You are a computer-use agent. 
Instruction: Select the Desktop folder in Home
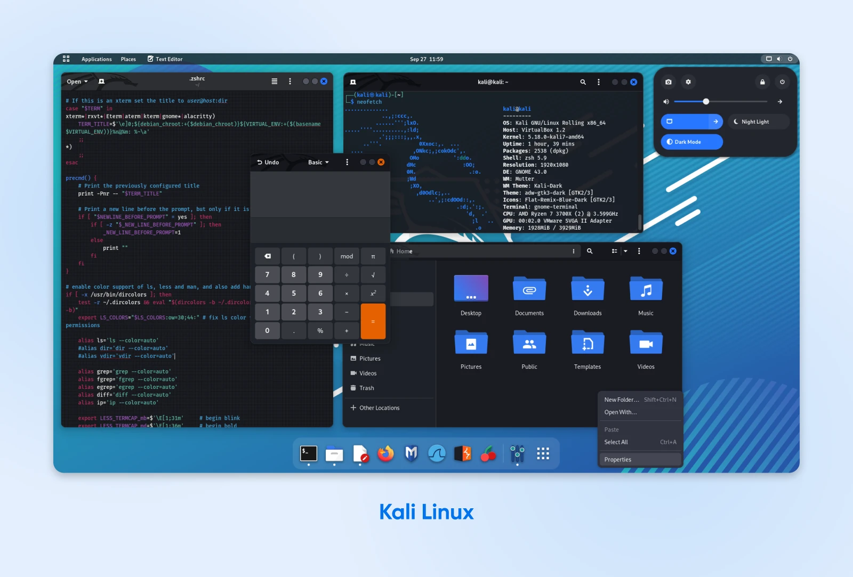pyautogui.click(x=471, y=296)
